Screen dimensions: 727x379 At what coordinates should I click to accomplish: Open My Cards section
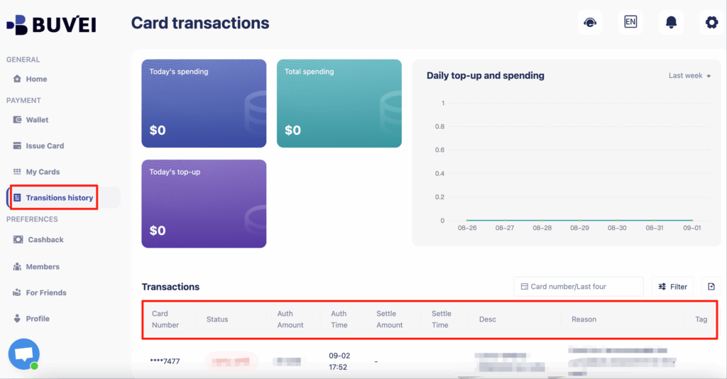click(43, 172)
